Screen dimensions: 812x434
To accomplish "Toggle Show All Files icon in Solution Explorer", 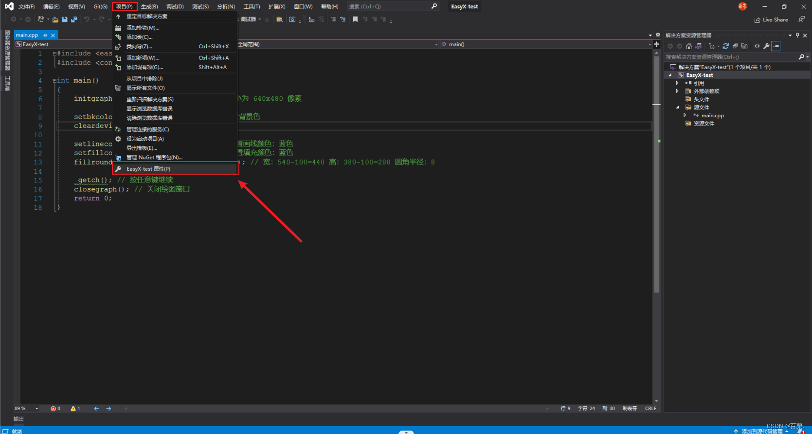I will point(744,46).
